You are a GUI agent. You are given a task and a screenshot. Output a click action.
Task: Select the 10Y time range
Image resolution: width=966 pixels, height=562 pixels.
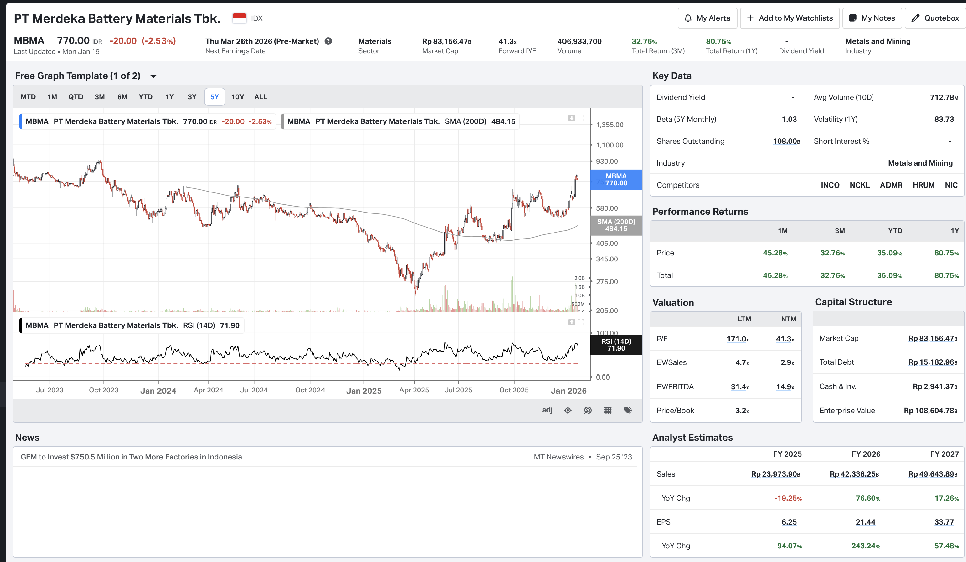pyautogui.click(x=237, y=97)
